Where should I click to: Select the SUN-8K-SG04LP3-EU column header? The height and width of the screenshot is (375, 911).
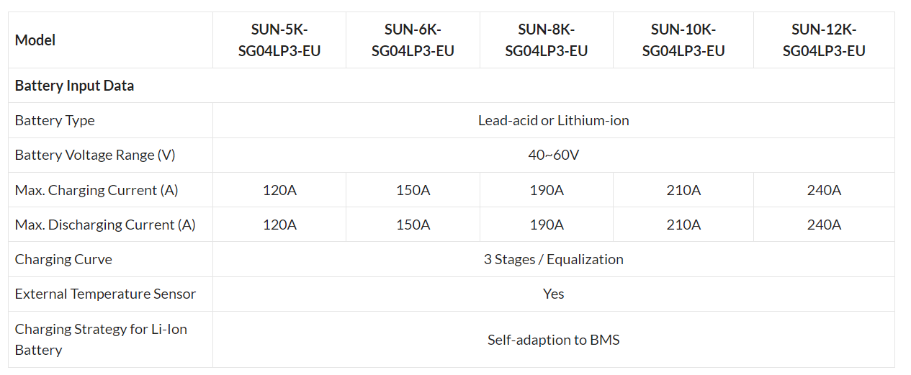547,40
